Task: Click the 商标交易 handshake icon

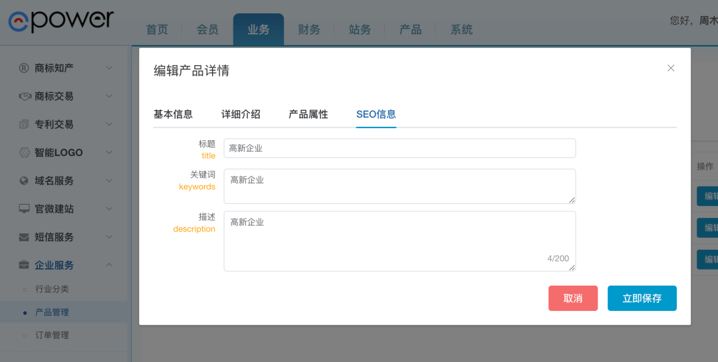Action: (25, 96)
